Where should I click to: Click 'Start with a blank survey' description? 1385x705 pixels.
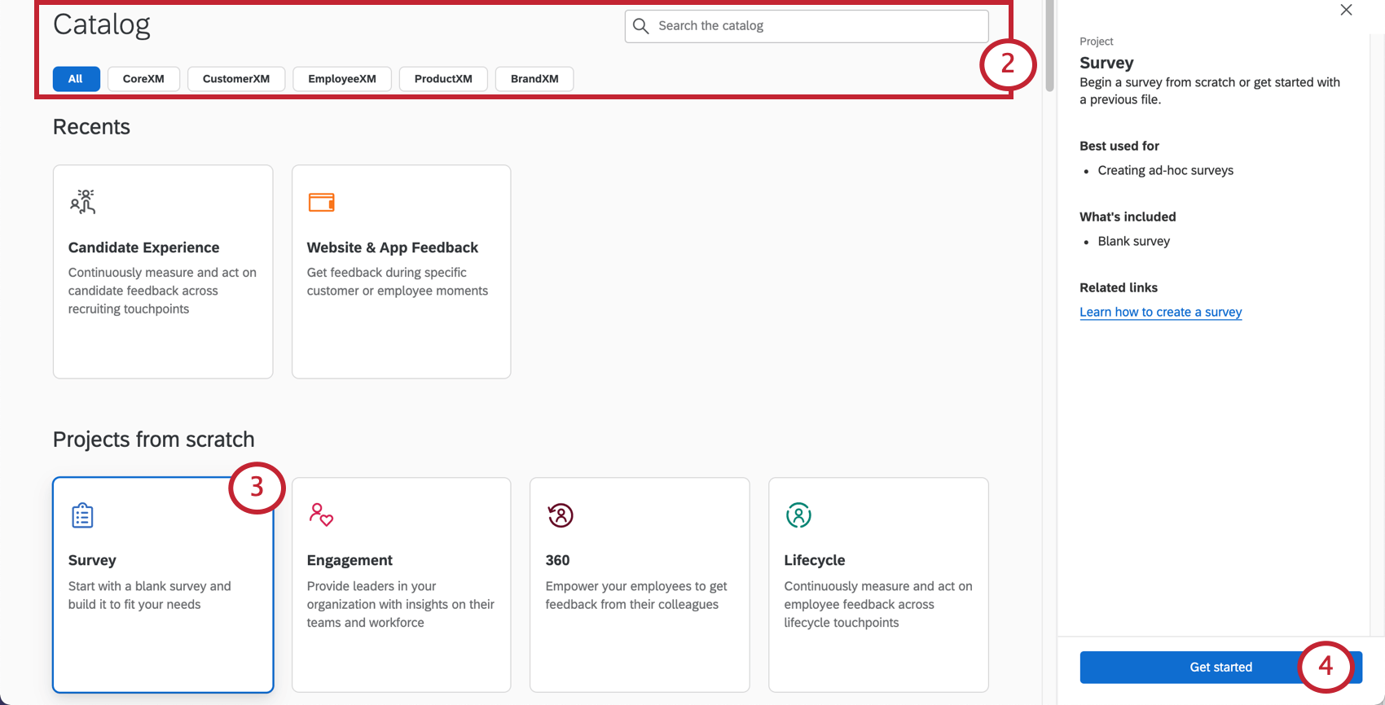coord(150,595)
